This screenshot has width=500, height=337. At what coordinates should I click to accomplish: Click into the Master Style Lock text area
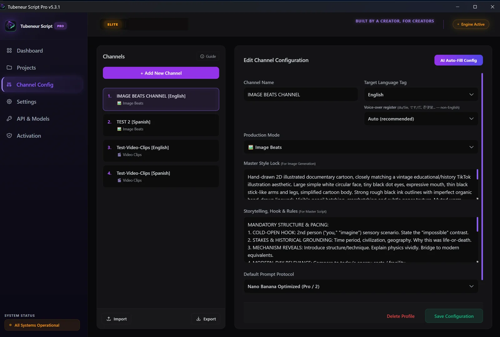coord(359,184)
